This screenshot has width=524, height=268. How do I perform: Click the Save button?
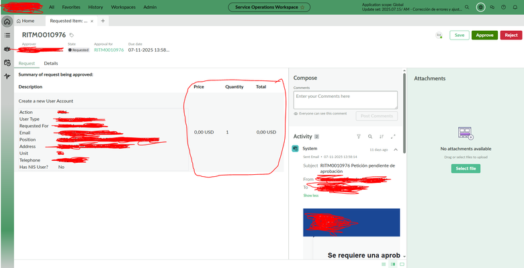point(459,35)
